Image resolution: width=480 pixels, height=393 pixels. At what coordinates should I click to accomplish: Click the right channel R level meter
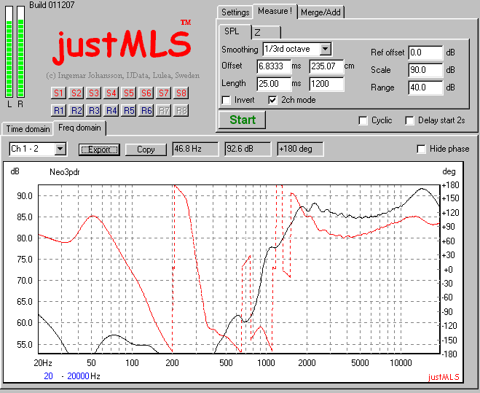(20, 52)
